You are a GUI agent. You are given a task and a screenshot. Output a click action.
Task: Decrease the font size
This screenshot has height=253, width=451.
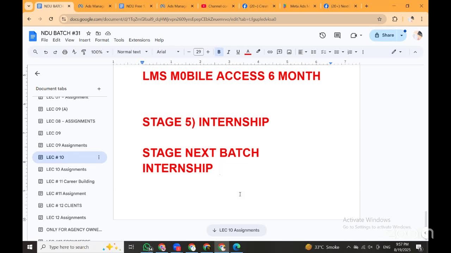click(189, 52)
